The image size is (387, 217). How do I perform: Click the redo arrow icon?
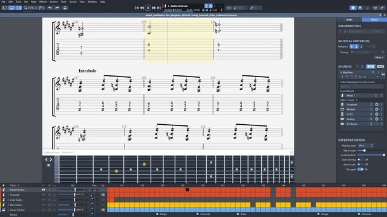tap(57, 8)
